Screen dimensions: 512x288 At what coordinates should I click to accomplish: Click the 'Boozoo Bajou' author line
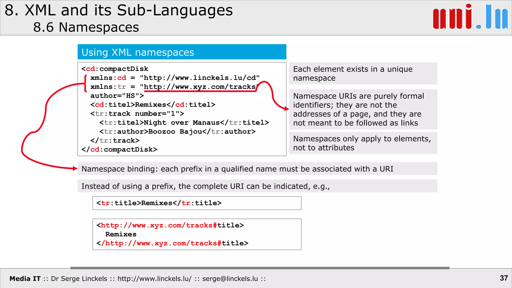[x=177, y=131]
